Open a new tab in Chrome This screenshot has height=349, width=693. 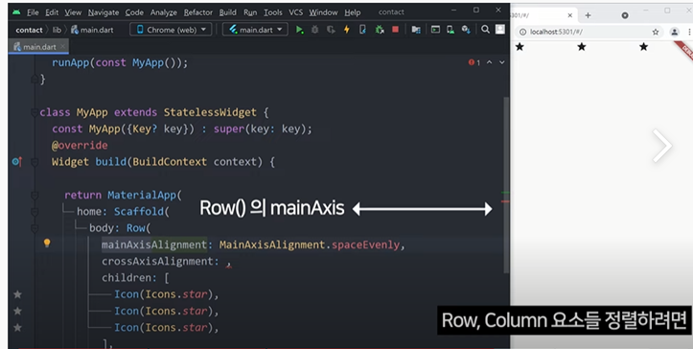pos(588,15)
